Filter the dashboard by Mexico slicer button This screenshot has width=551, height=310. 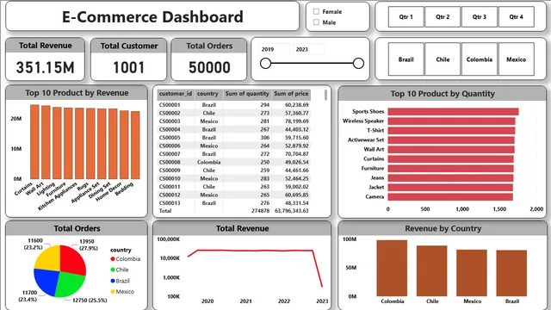pyautogui.click(x=517, y=59)
